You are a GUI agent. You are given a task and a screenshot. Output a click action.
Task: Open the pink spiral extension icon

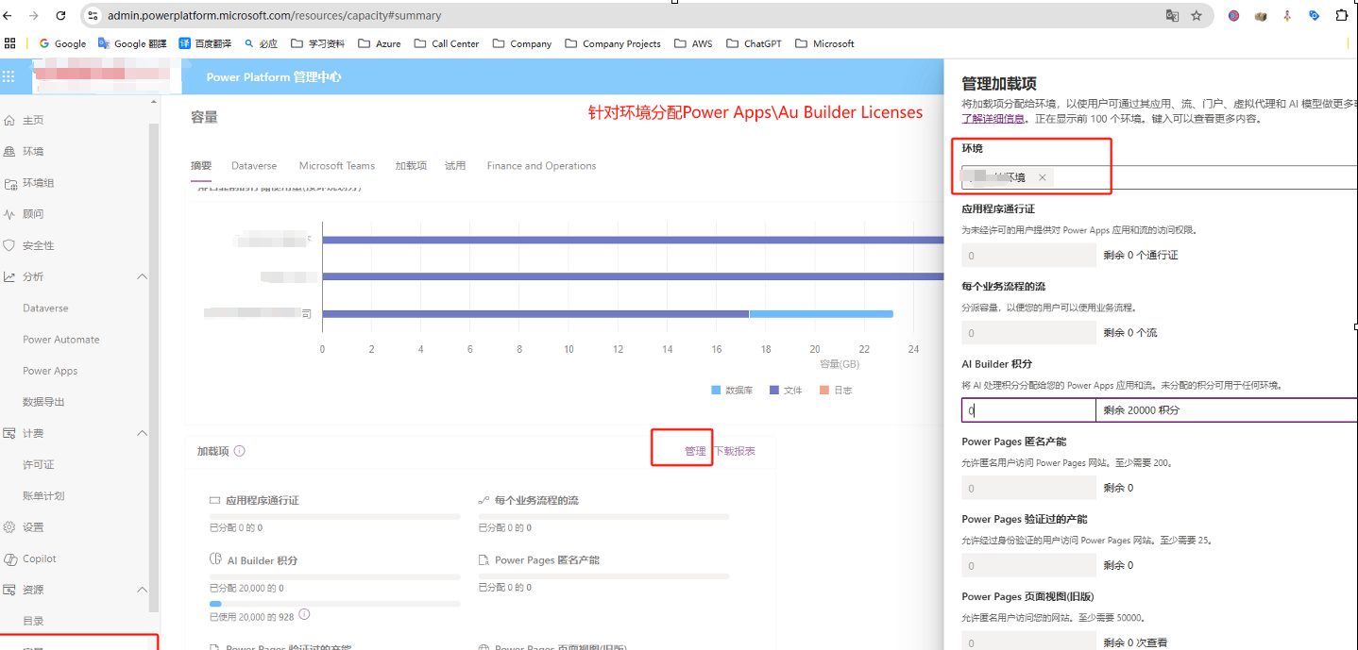point(1233,15)
